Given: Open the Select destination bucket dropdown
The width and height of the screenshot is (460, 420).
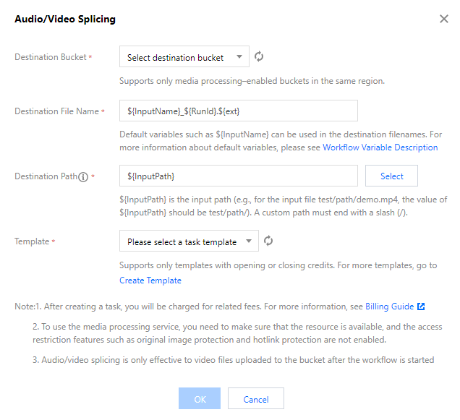Looking at the screenshot, I should tap(184, 57).
